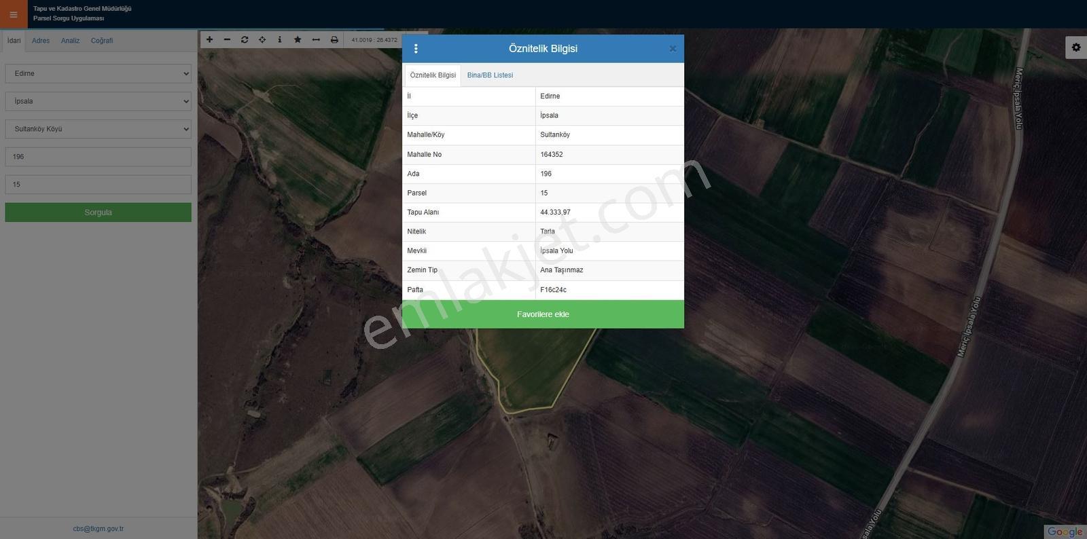1087x539 pixels.
Task: Zoom in with the plus tool
Action: 209,40
